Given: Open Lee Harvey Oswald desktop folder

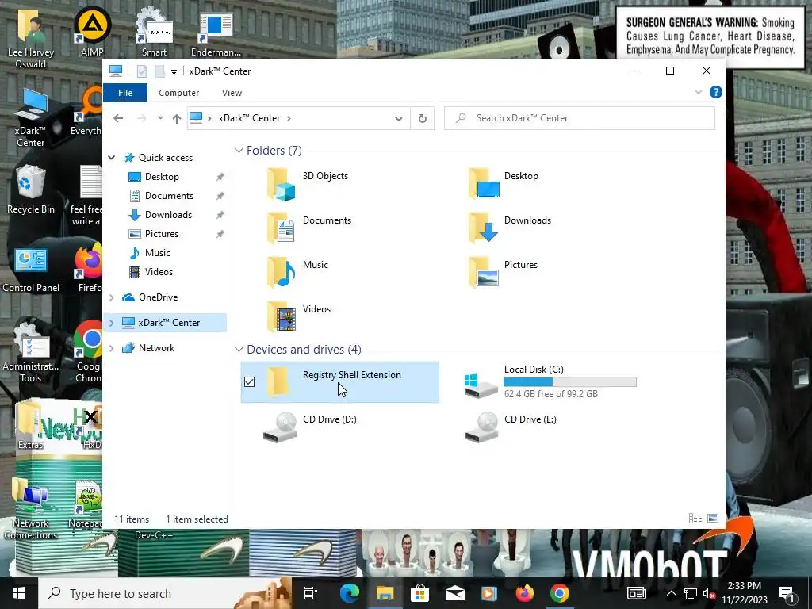Looking at the screenshot, I should pos(31,37).
